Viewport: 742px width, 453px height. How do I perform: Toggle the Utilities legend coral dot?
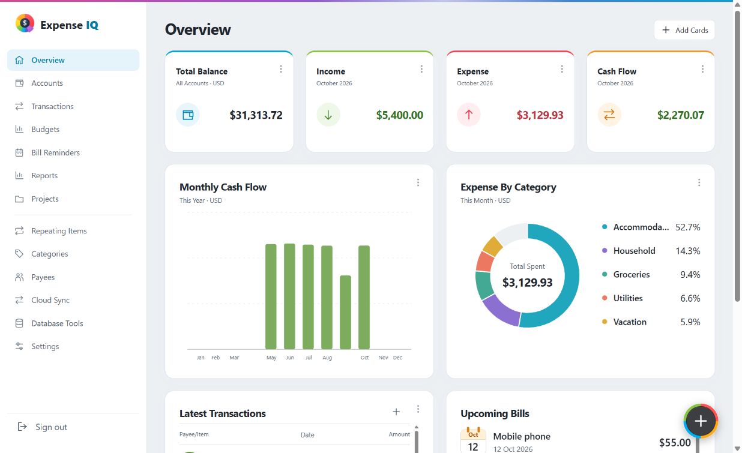[605, 298]
